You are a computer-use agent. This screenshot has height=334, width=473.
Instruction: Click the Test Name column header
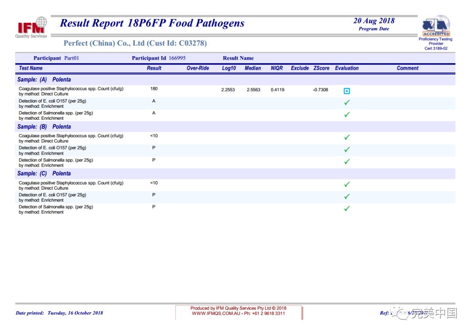tap(31, 68)
